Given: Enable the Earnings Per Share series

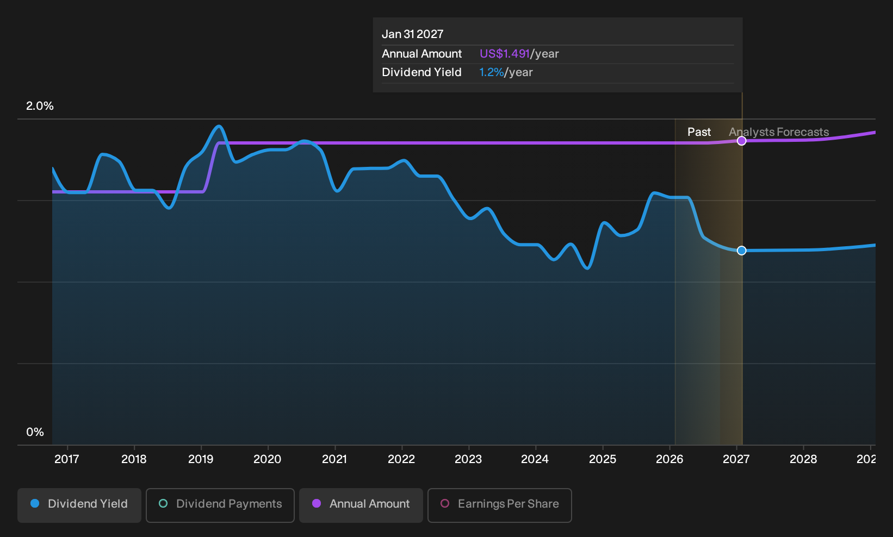Looking at the screenshot, I should click(x=500, y=505).
